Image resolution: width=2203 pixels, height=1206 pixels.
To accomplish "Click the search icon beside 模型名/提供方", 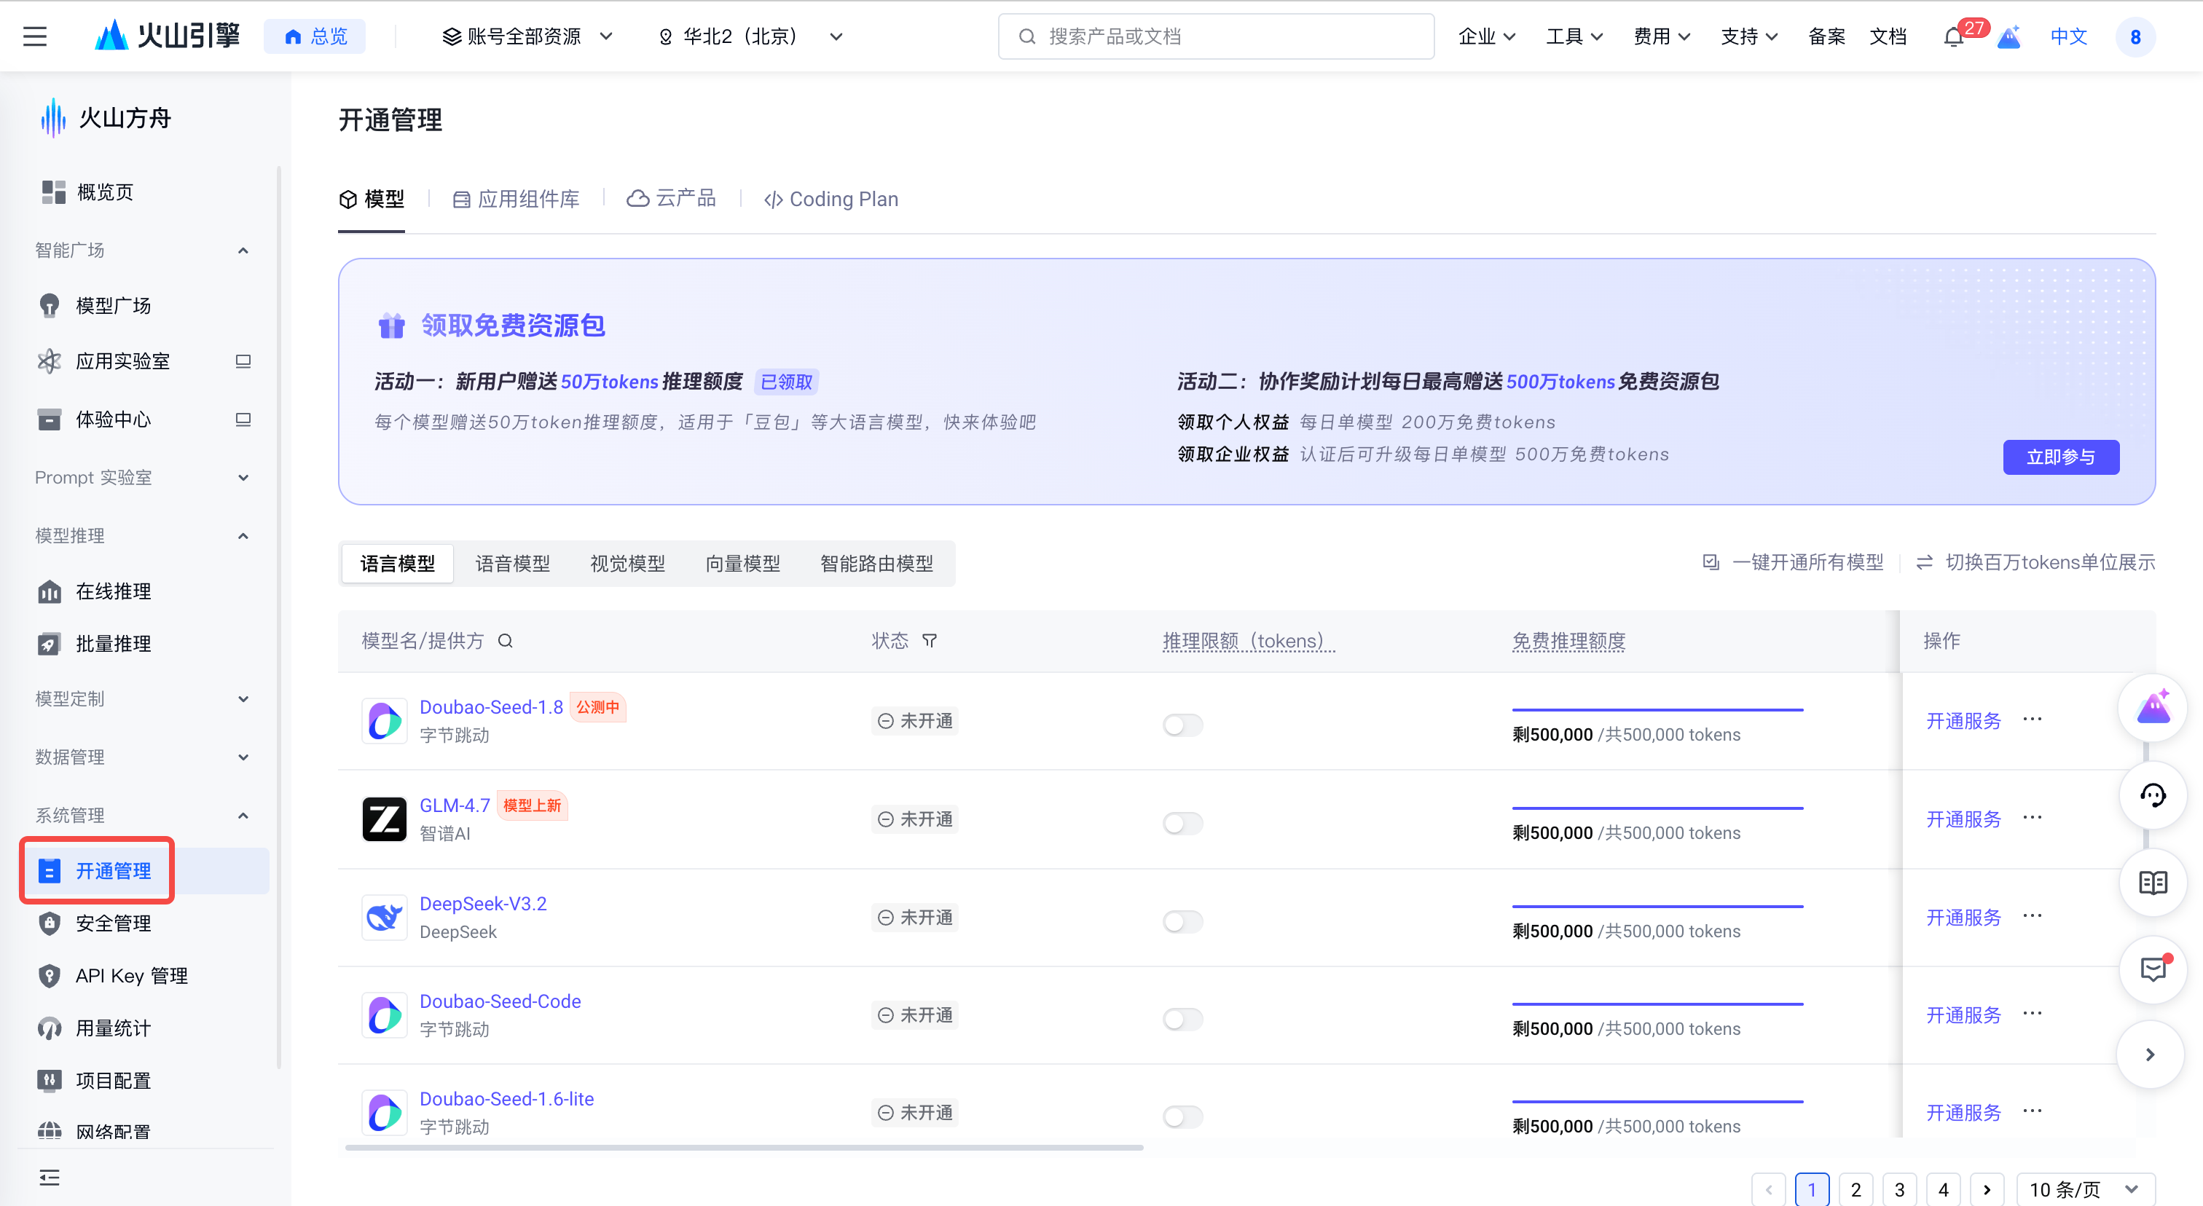I will 506,641.
